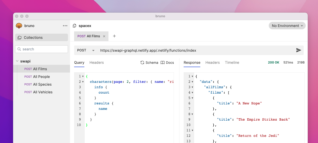Add a new request tab with plus
The width and height of the screenshot is (318, 143).
tap(114, 36)
